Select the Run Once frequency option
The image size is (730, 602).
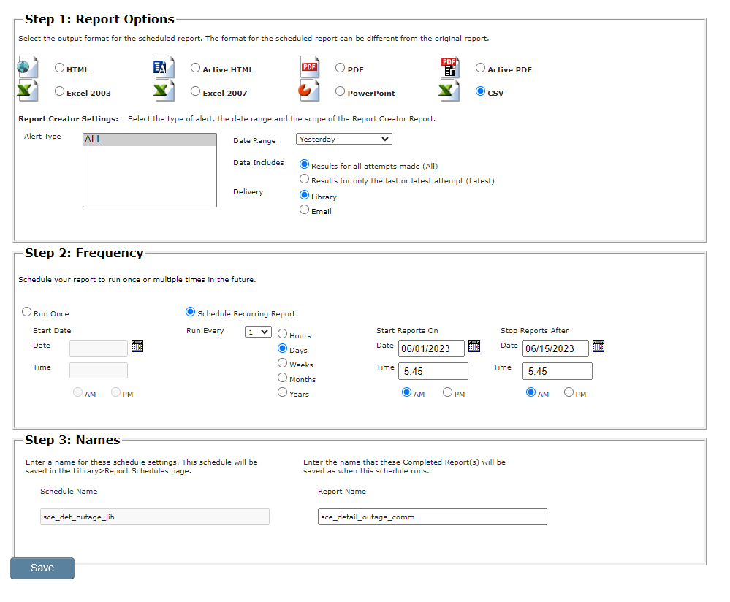coord(27,312)
